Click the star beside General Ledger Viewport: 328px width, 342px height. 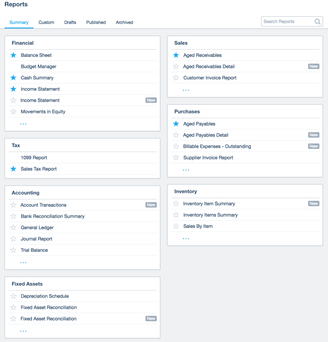(x=13, y=227)
